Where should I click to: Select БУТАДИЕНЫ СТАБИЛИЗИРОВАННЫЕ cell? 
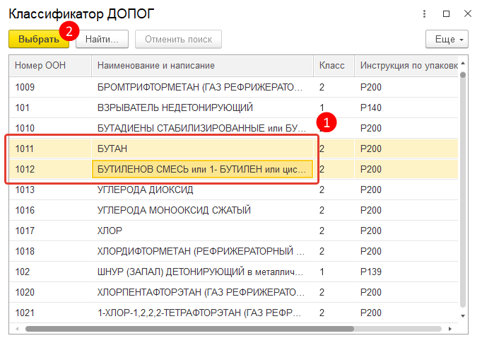tap(202, 128)
